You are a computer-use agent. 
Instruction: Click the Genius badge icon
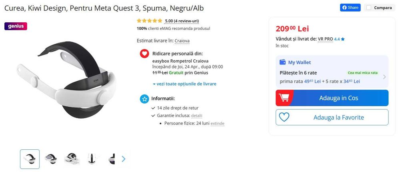(x=16, y=26)
